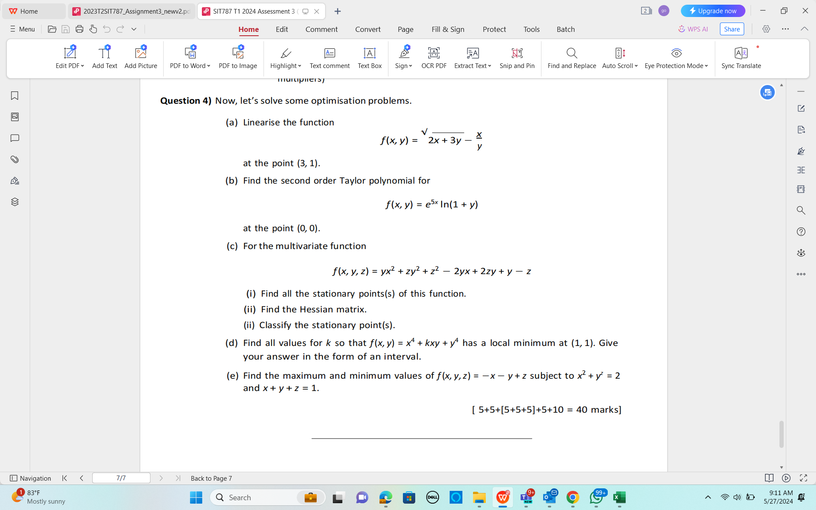Open the Snip and Pin tool
The image size is (816, 510).
point(516,57)
